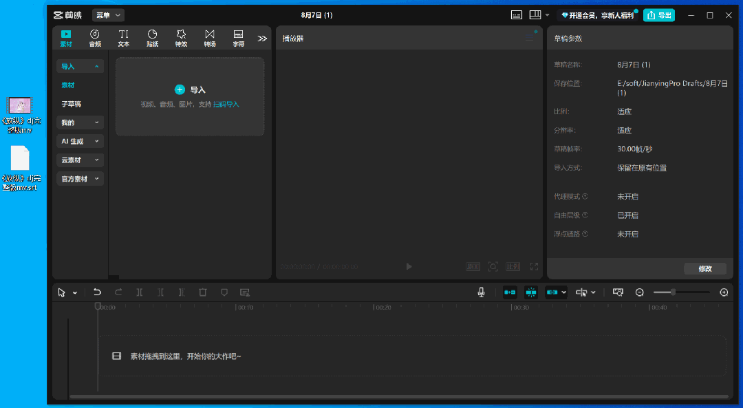743x408 pixels.
Task: Open the 菜单 menu dropdown
Action: tap(108, 15)
